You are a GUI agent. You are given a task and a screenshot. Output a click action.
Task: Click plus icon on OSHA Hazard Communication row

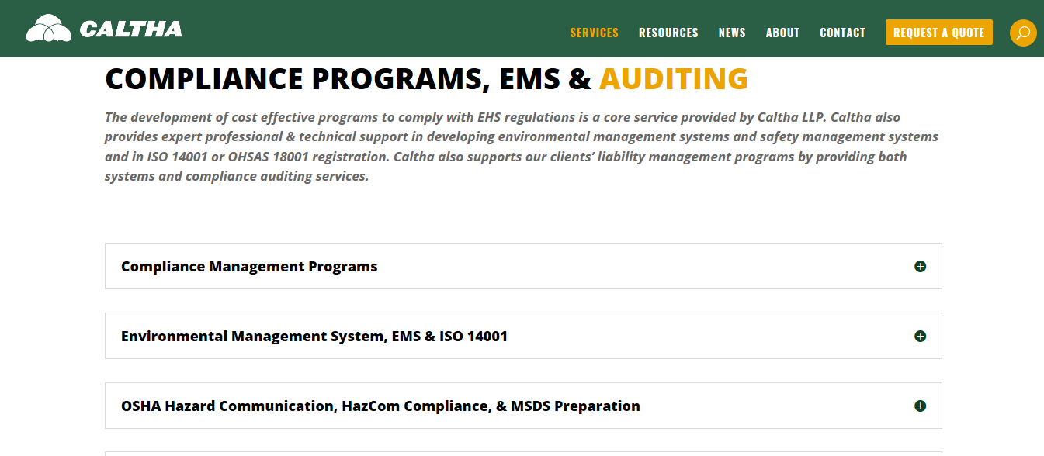920,406
